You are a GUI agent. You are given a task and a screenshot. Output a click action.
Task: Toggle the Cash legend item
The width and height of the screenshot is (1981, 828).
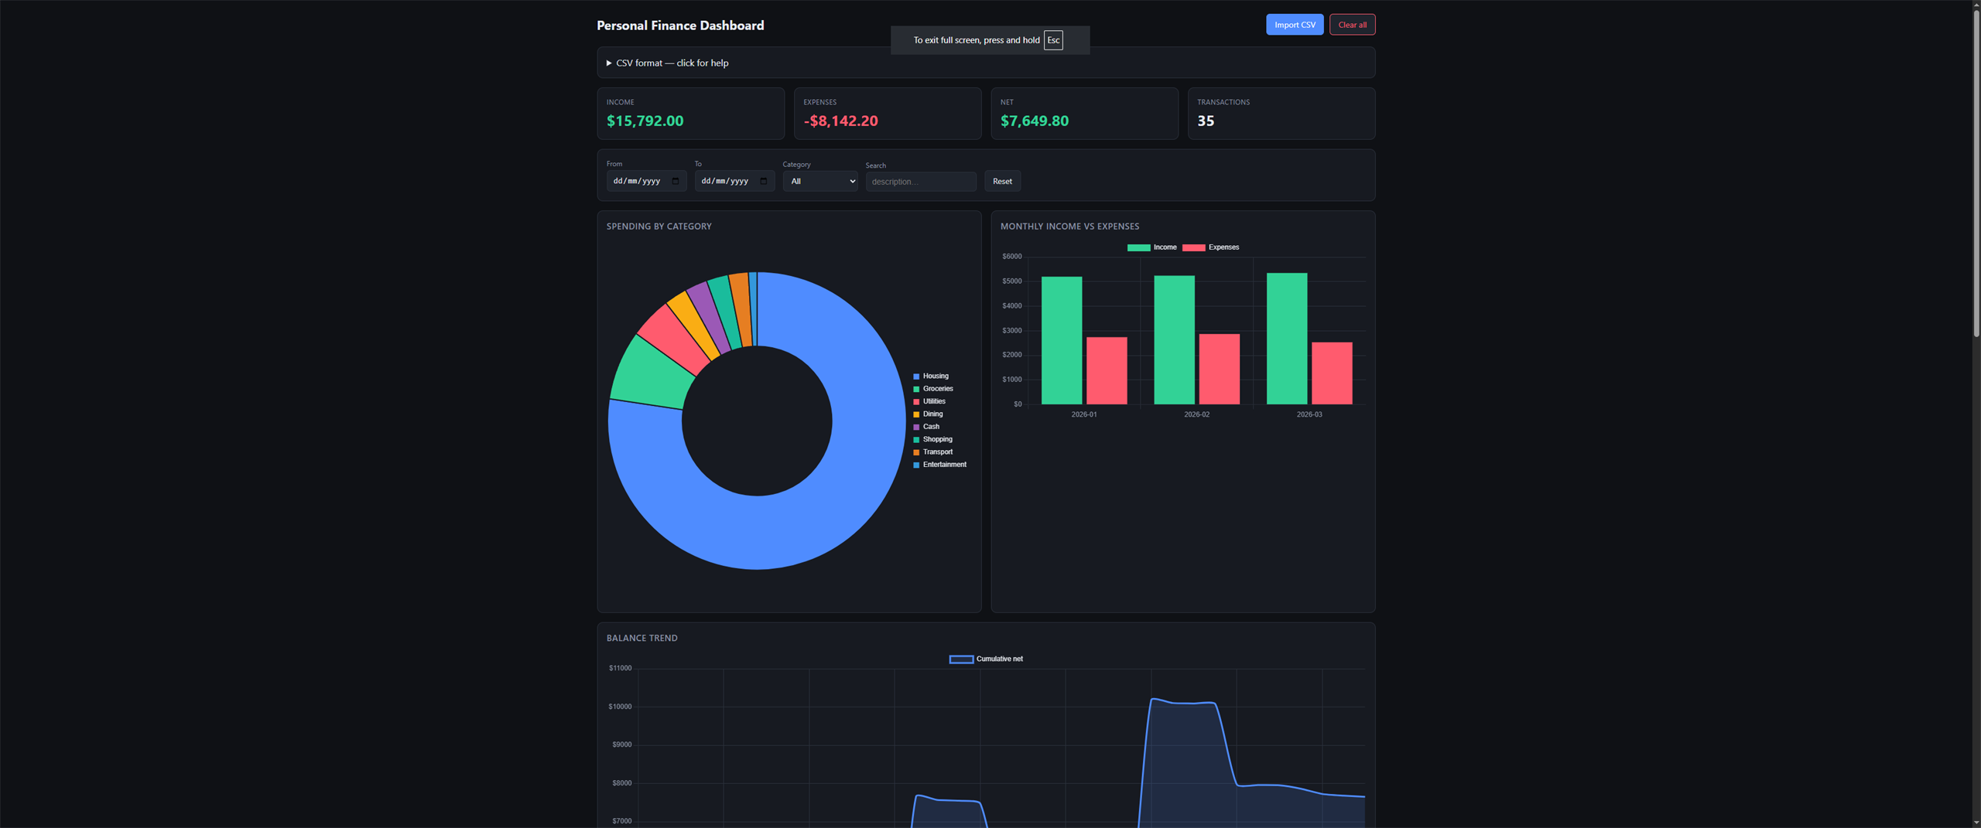[926, 427]
